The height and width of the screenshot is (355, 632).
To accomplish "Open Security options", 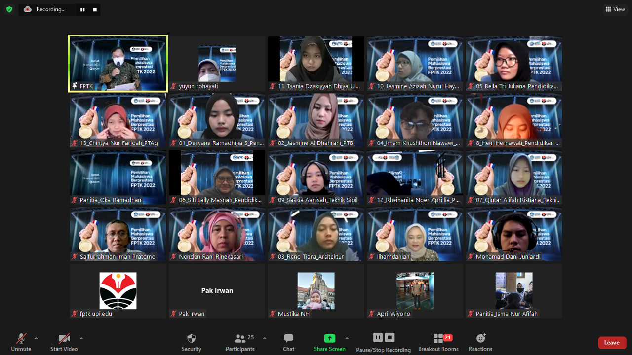I will tap(191, 342).
